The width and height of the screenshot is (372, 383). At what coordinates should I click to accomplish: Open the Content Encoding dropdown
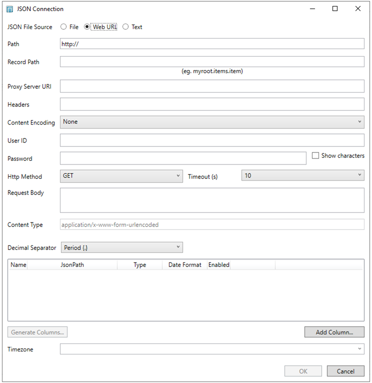(x=212, y=122)
